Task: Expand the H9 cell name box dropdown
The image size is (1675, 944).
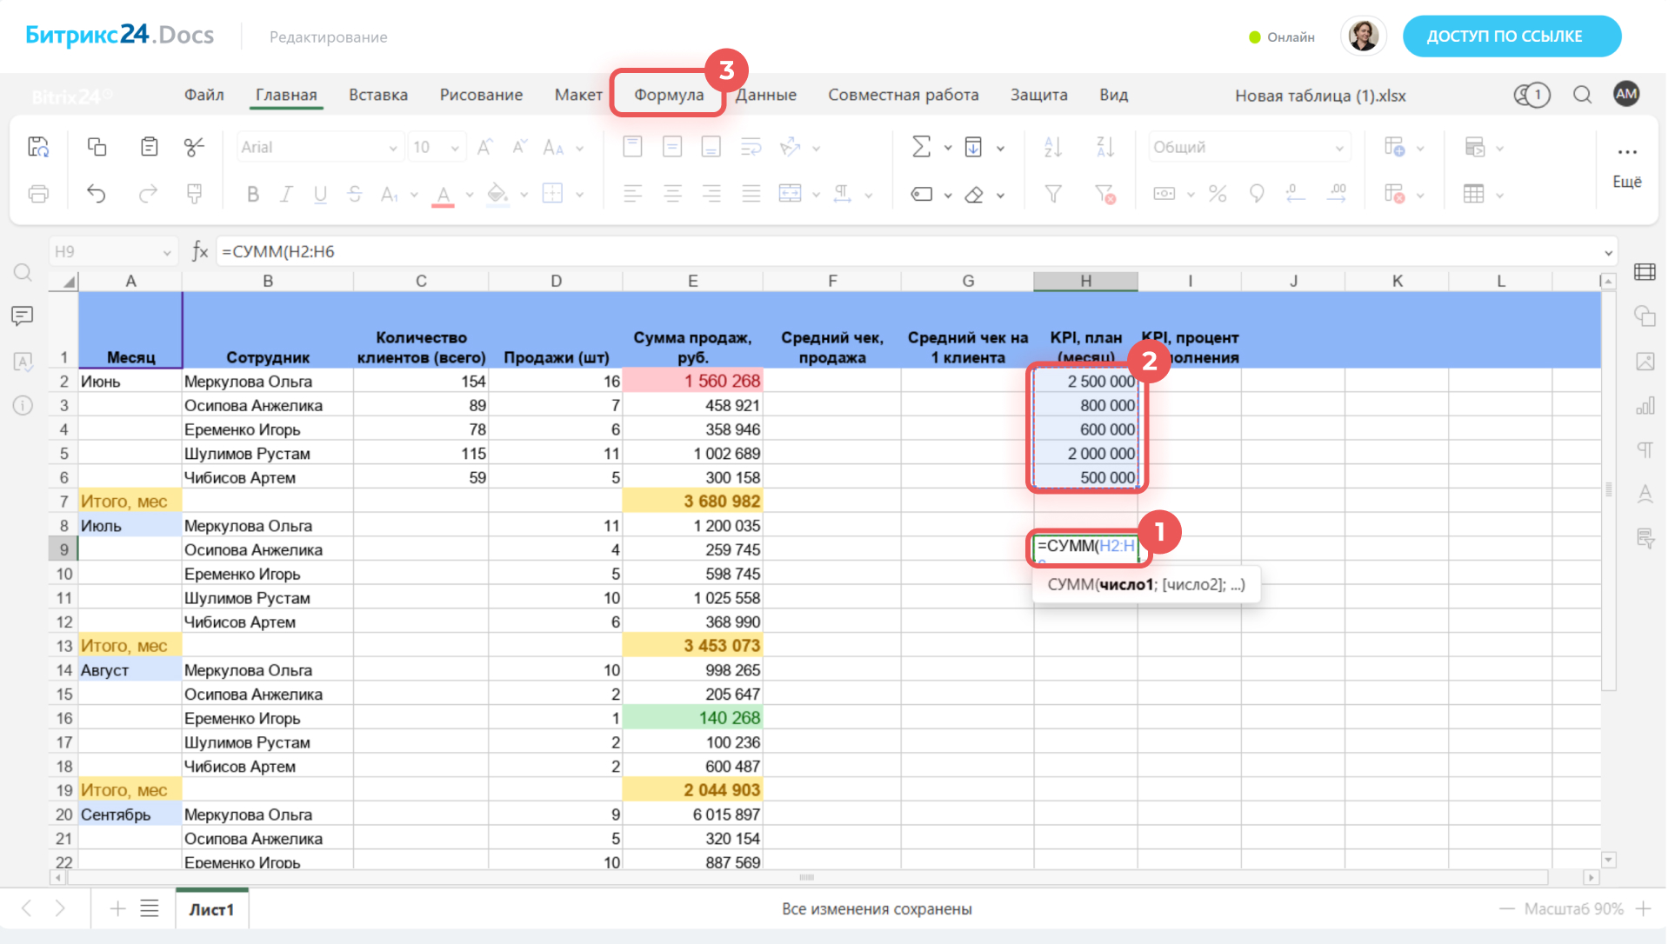Action: coord(166,252)
